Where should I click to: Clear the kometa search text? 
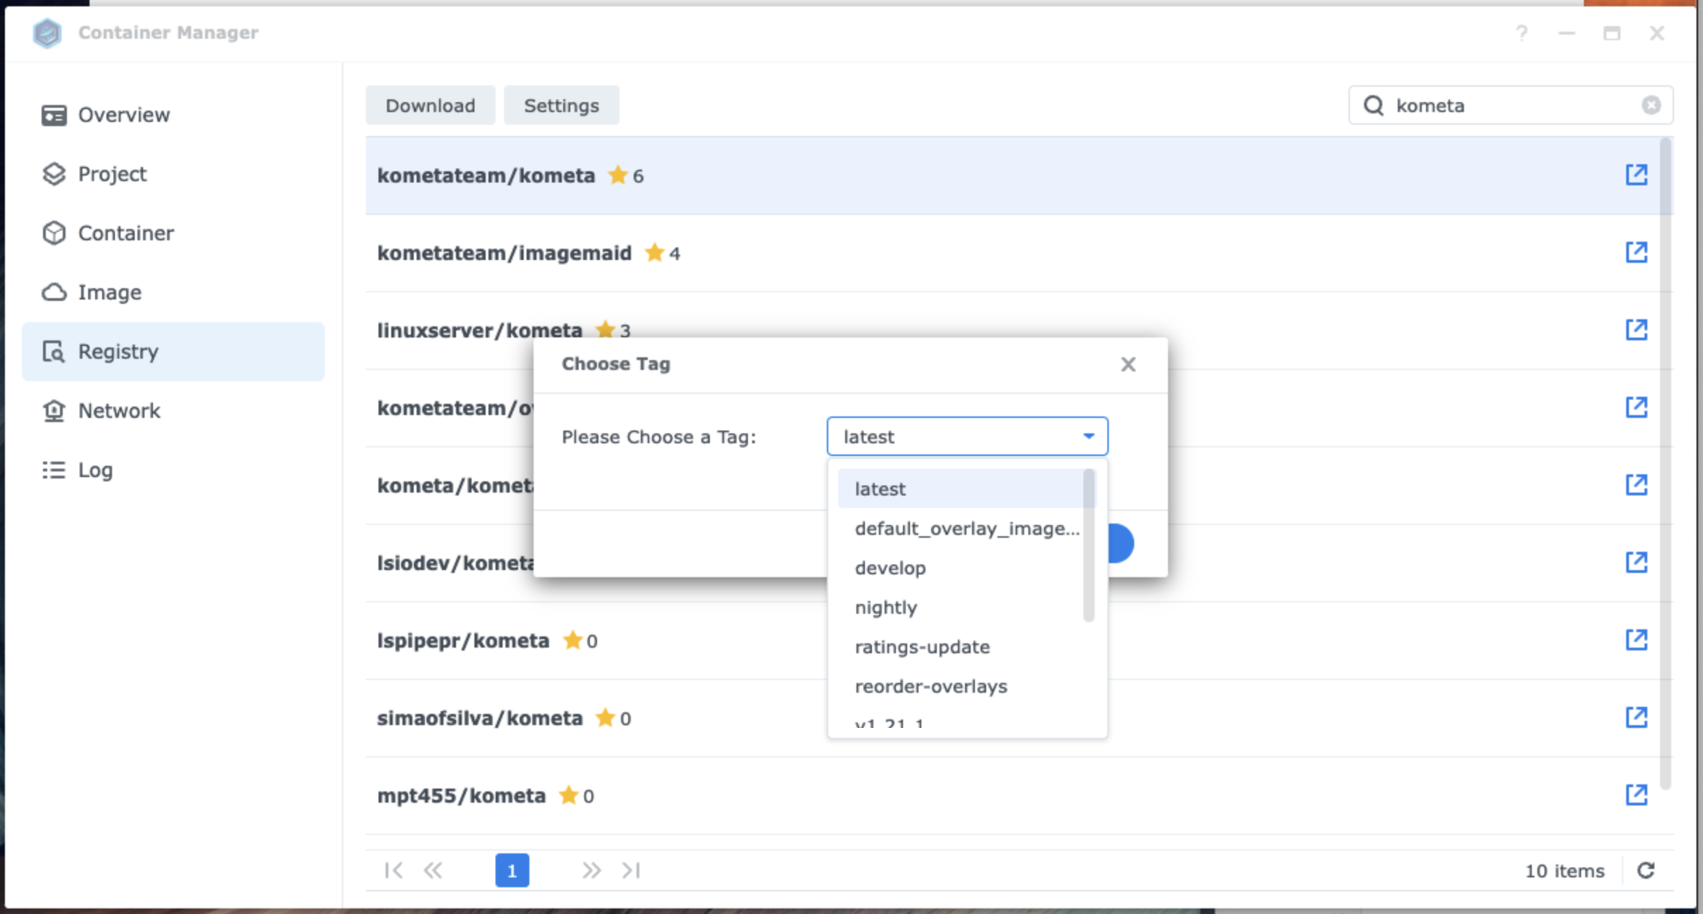coord(1651,106)
